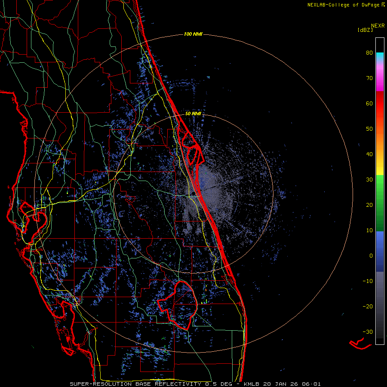
Task: Click the blue band of the reflectivity color bar
Action: point(380,252)
